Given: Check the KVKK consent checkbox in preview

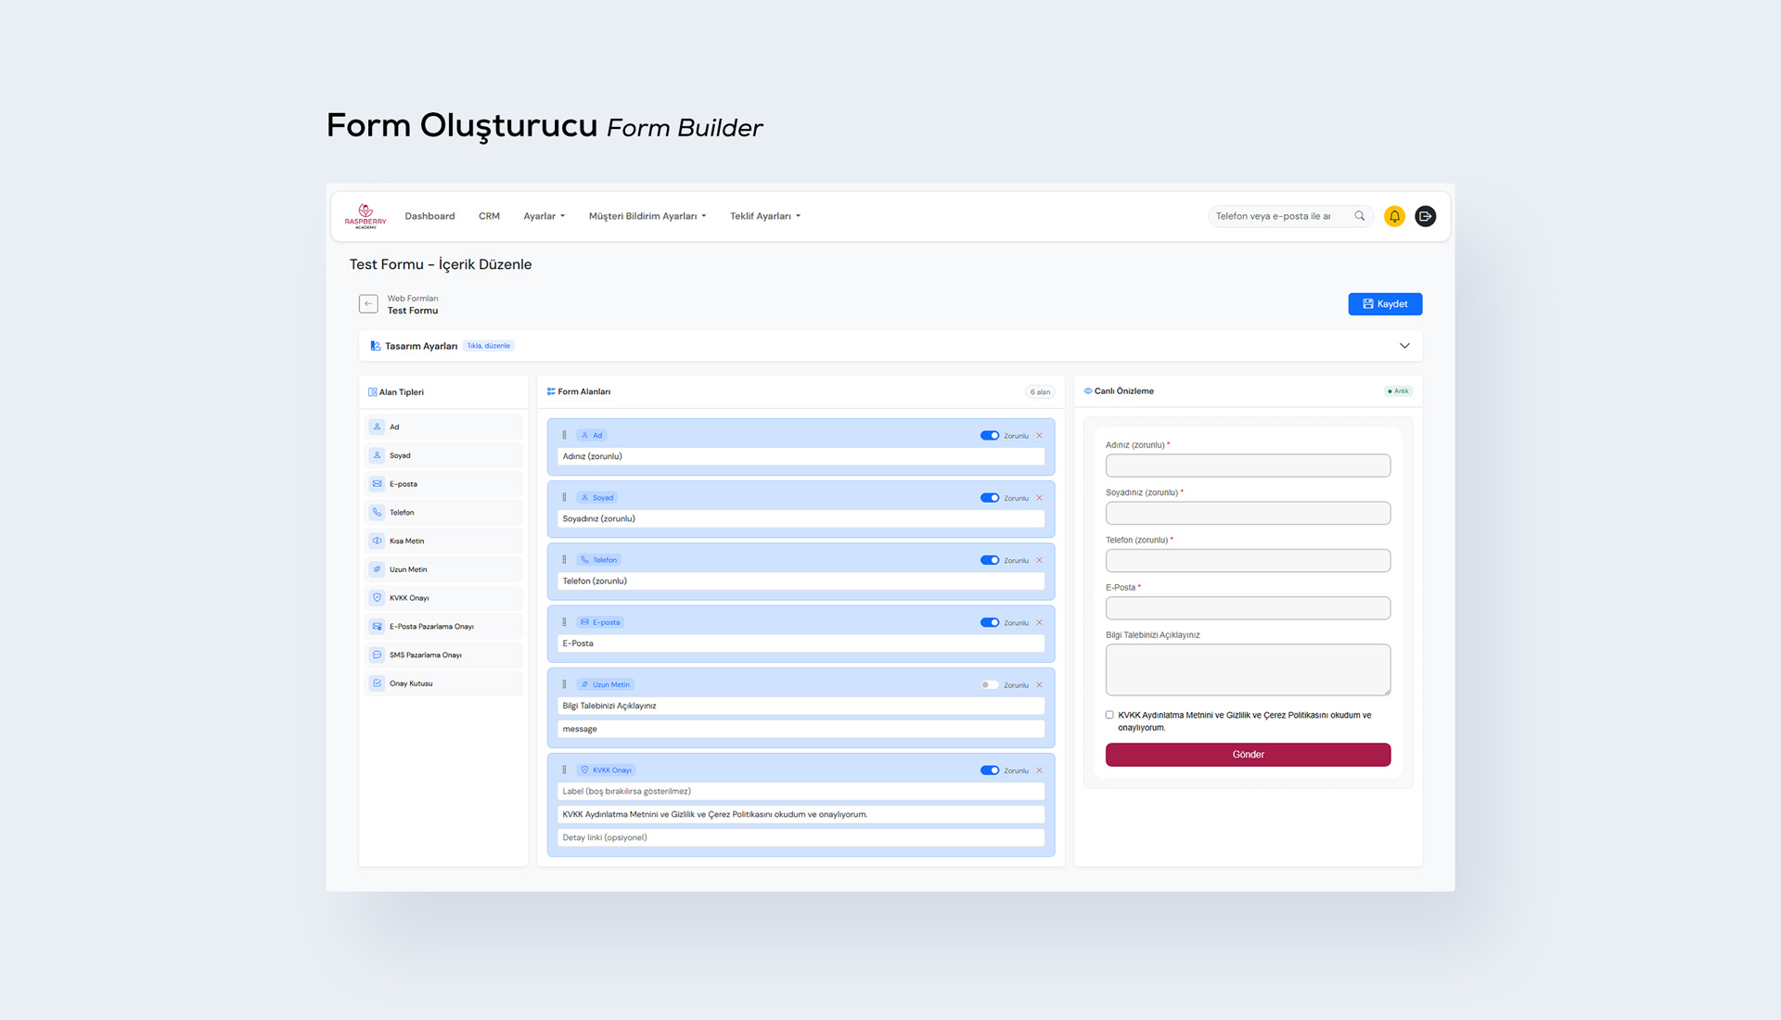Looking at the screenshot, I should point(1109,715).
